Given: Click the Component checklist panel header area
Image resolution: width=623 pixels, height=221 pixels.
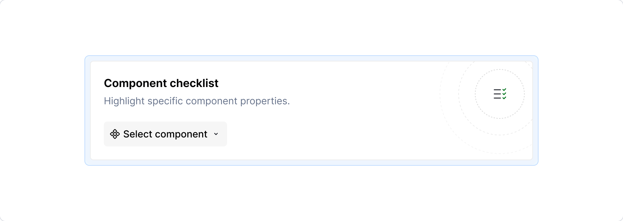Looking at the screenshot, I should click(161, 83).
